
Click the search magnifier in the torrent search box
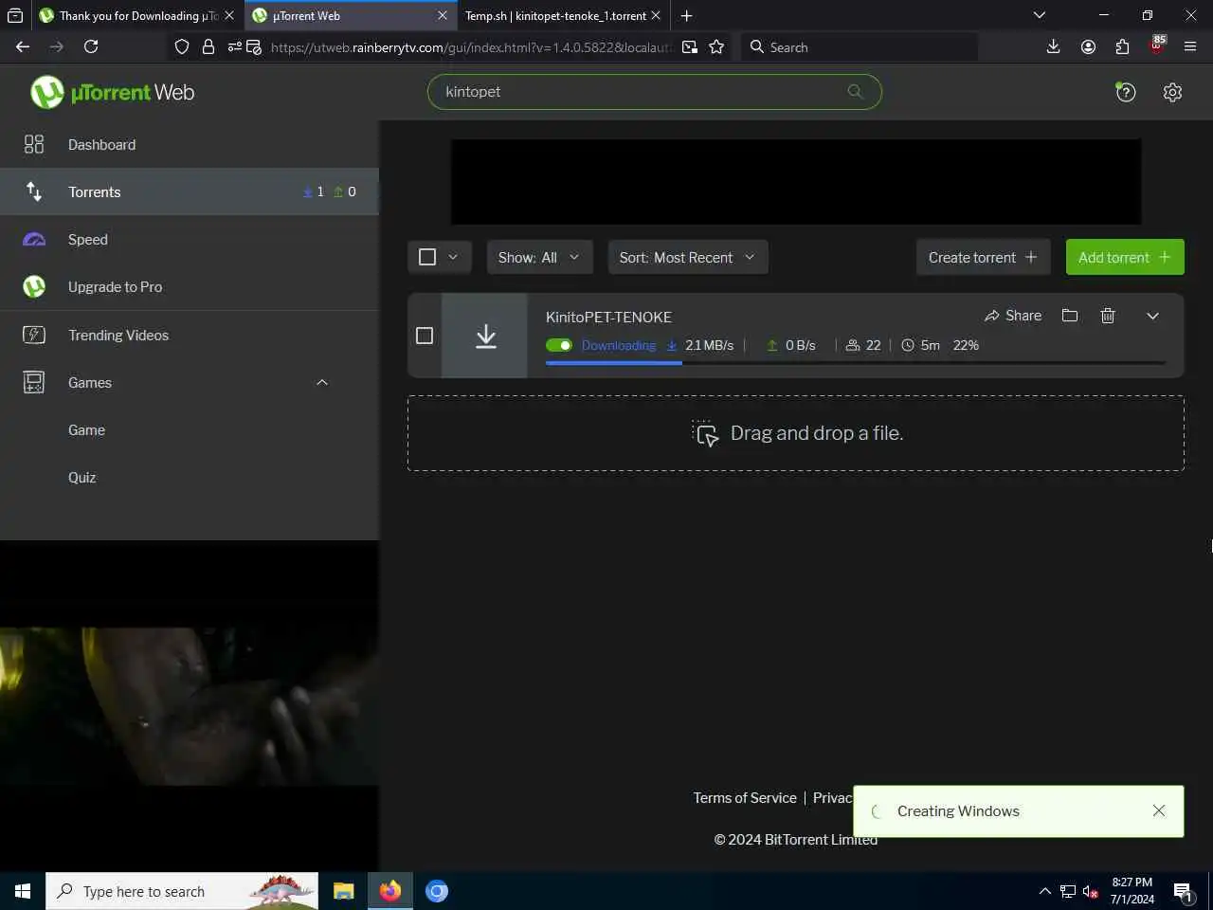pos(855,91)
